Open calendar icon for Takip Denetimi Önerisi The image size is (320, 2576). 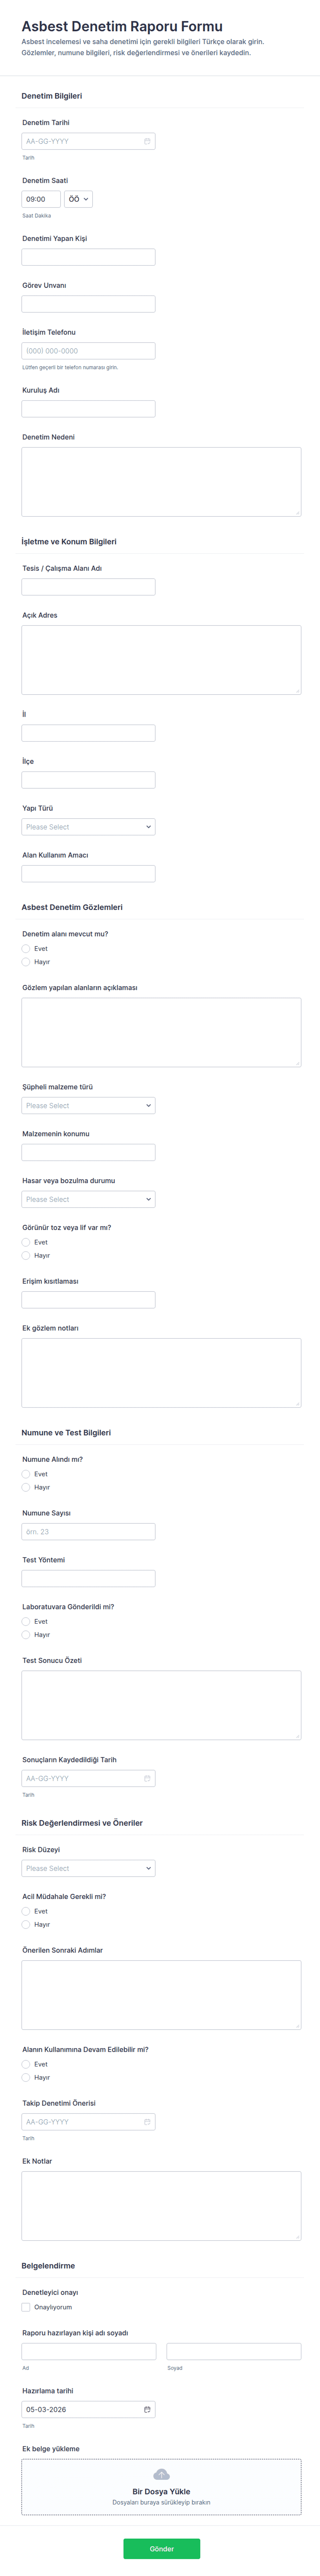147,2121
